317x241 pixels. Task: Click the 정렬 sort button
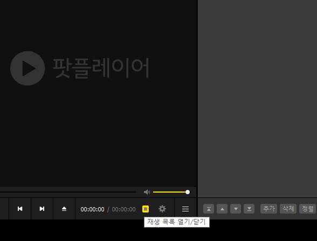(x=307, y=209)
